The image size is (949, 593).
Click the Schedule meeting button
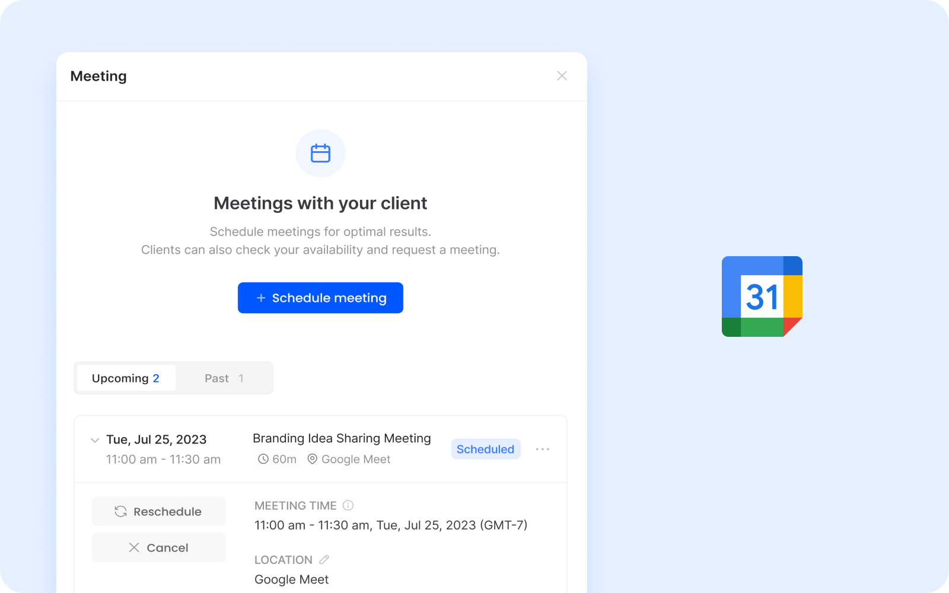tap(320, 298)
